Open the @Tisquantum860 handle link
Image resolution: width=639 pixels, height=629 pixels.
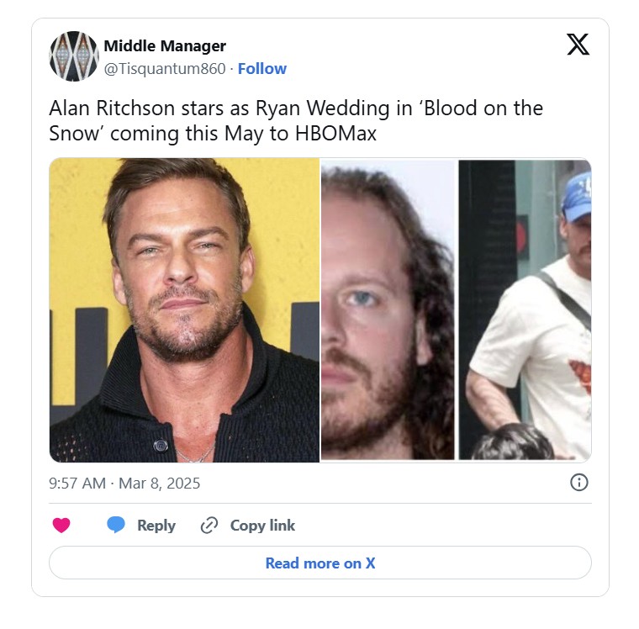click(165, 69)
